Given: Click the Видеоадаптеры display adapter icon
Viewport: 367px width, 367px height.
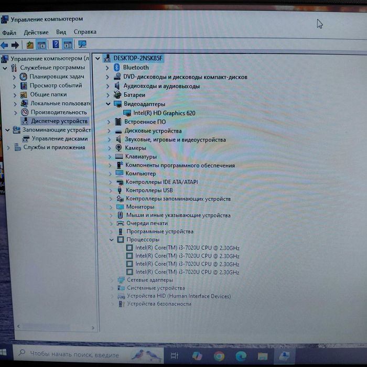Looking at the screenshot, I should pyautogui.click(x=118, y=104).
